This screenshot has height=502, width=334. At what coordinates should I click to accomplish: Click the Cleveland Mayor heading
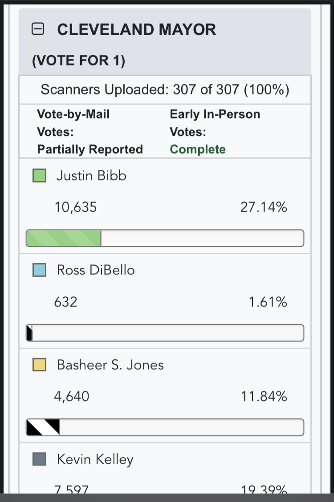click(x=136, y=29)
